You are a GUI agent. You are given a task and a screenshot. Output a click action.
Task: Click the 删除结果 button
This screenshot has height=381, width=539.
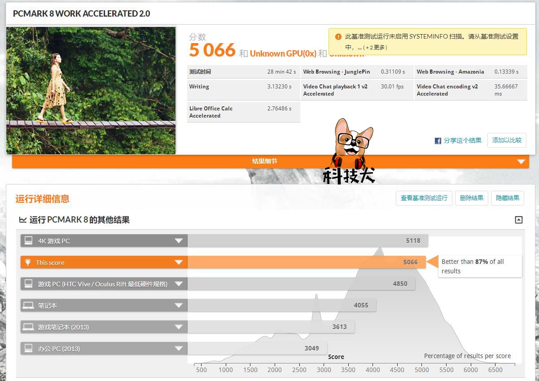[x=472, y=198]
